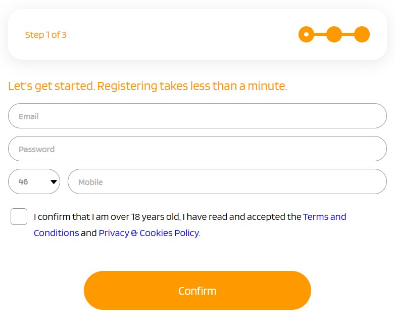The width and height of the screenshot is (395, 322).
Task: Click the first step indicator circle
Action: pos(306,35)
